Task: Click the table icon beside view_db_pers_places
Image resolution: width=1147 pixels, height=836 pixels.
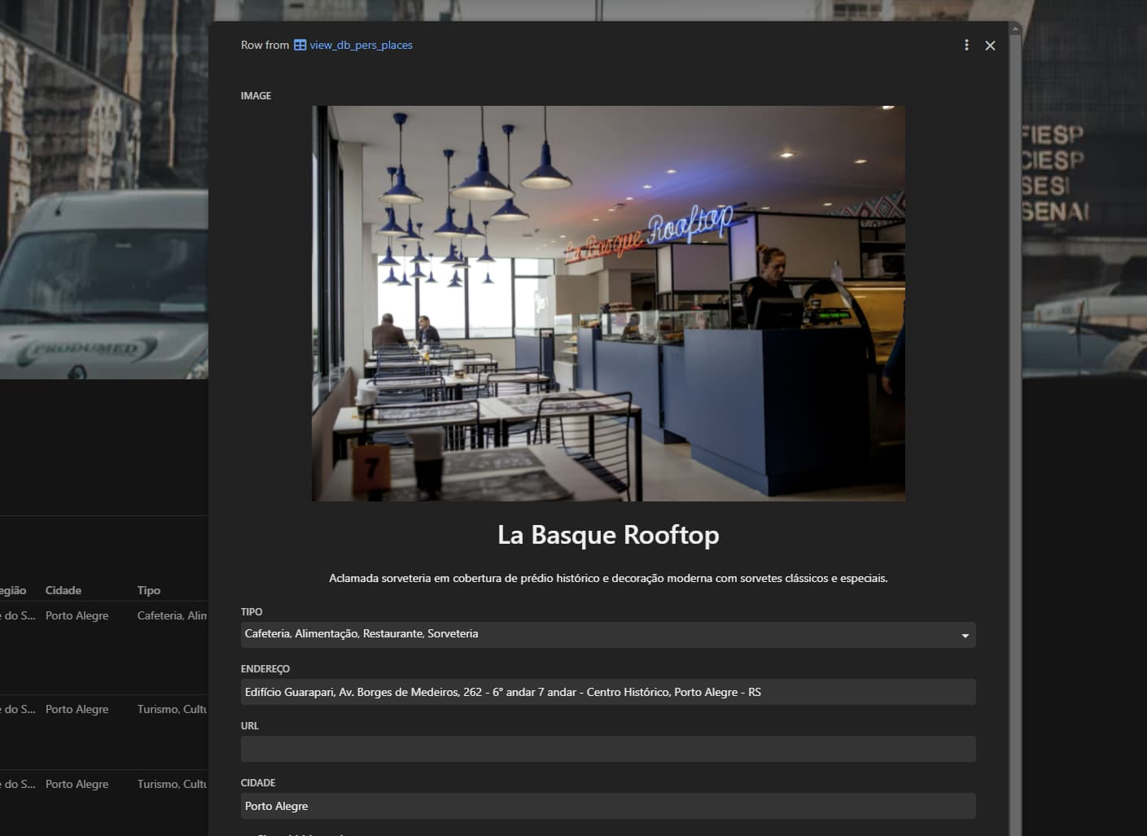Action: tap(300, 46)
